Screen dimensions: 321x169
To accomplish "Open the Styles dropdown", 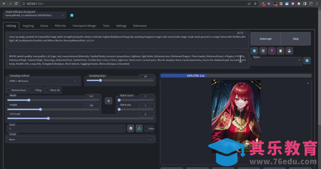I will pyautogui.click(x=276, y=60).
